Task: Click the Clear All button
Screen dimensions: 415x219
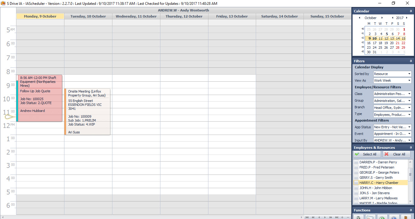Action: pos(396,154)
